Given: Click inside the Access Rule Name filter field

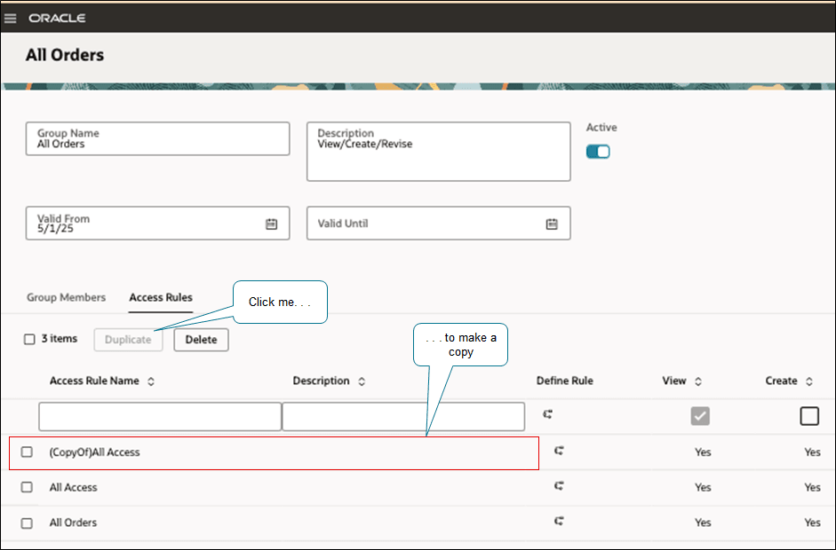Looking at the screenshot, I should coord(159,415).
